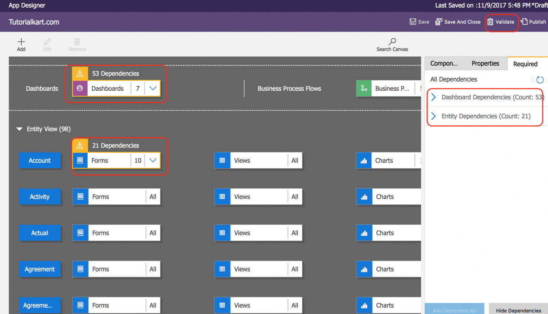Click the Forms icon on the Account row
Screen dimensions: 548x314
(80, 160)
